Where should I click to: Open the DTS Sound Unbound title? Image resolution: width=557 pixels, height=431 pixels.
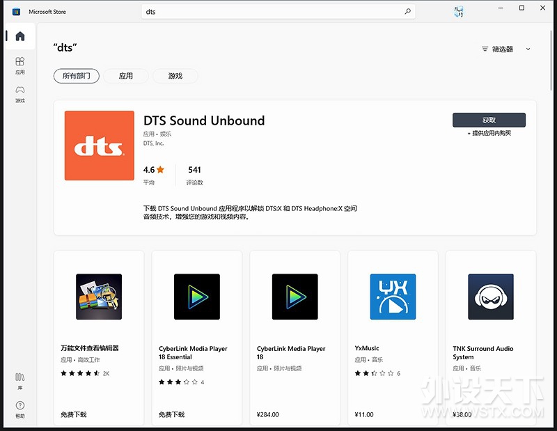point(204,121)
